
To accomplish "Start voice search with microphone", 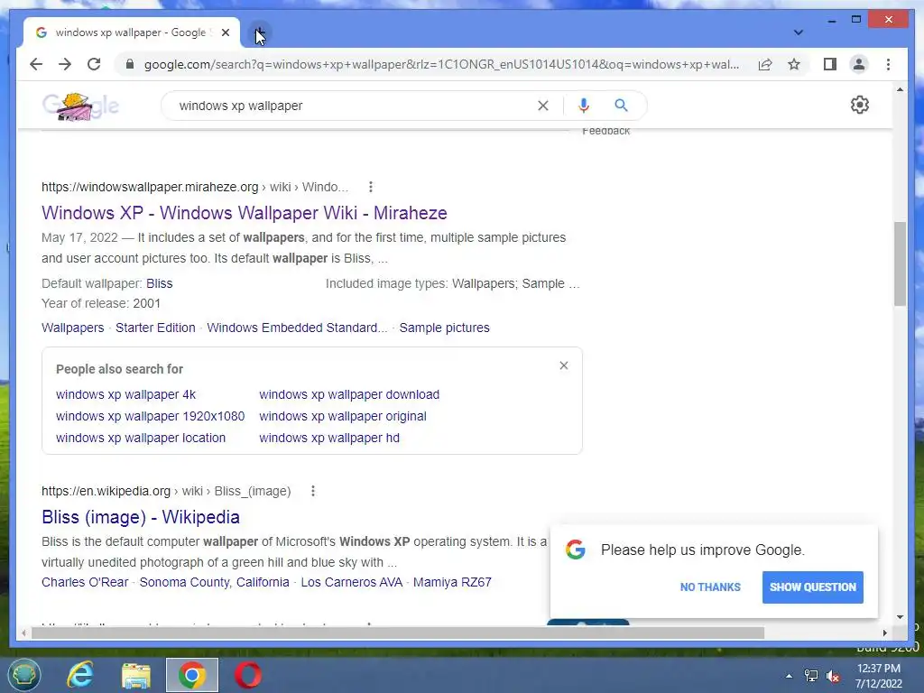I will coord(584,106).
